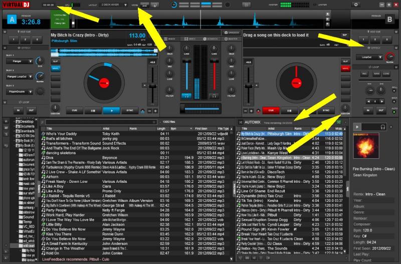Click the pitch plus button on deck B
The height and width of the screenshot is (264, 401).
(x=251, y=111)
